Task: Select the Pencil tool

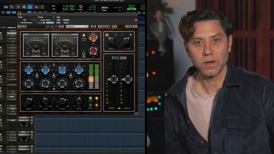Action: (x=42, y=7)
